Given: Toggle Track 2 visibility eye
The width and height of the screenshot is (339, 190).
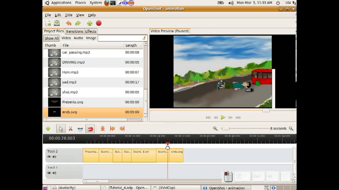Looking at the screenshot, I should pos(49,157).
